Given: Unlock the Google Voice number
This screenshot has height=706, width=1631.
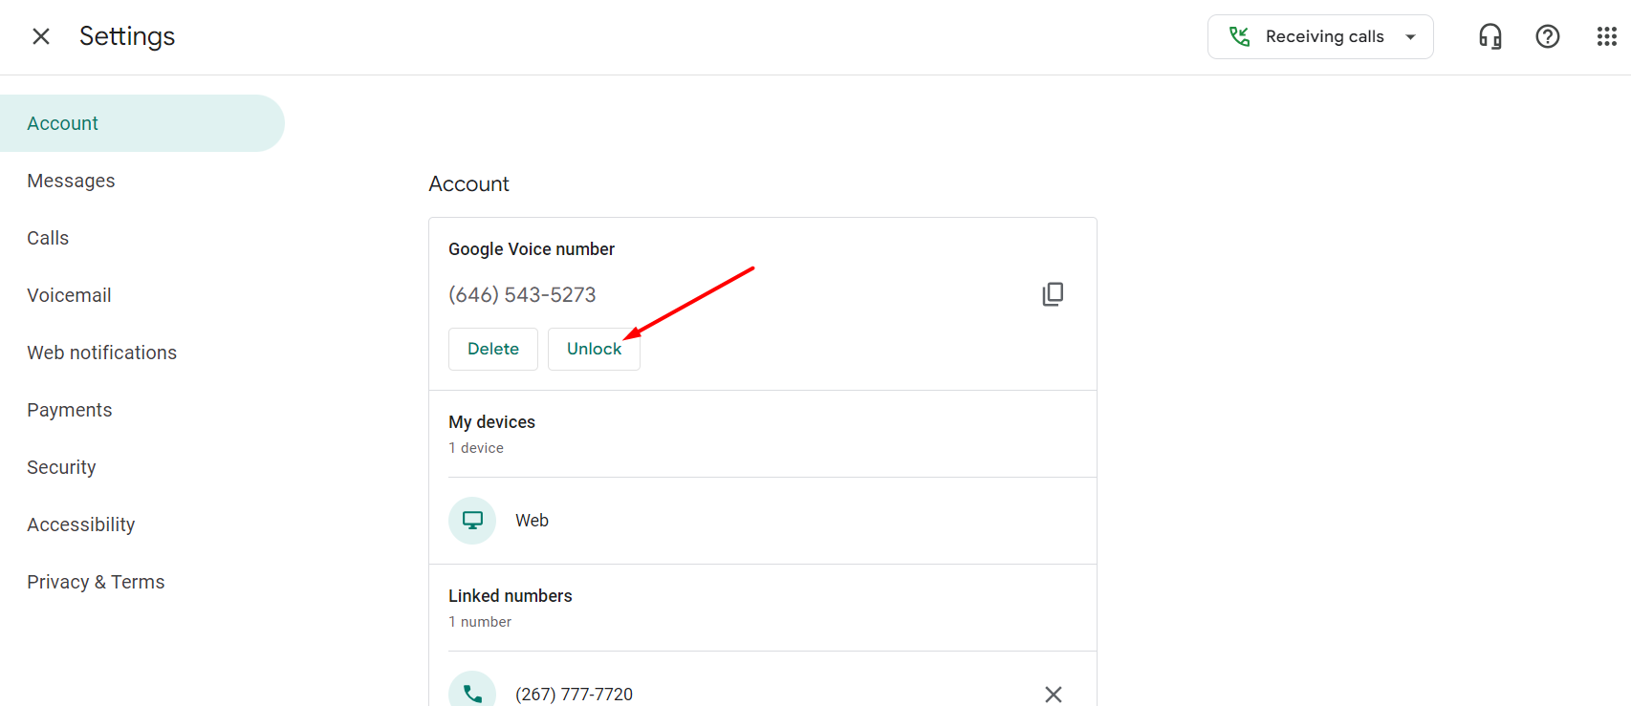Looking at the screenshot, I should click(x=594, y=349).
